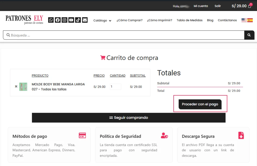Click the quantity field for the product
Screen dimensions: 257x166
115,87
